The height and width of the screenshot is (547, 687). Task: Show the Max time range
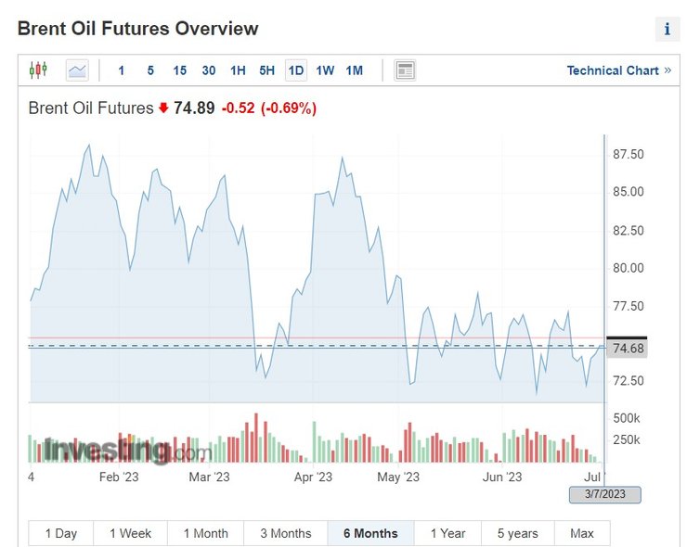582,533
